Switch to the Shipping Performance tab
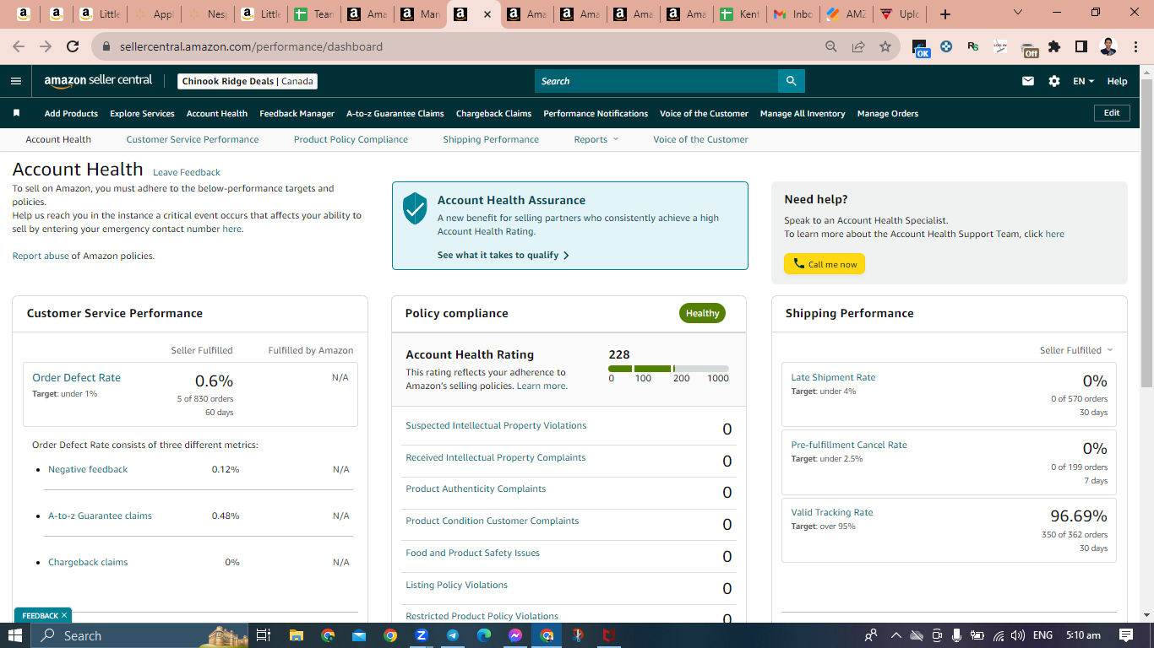This screenshot has height=648, width=1154. [491, 139]
